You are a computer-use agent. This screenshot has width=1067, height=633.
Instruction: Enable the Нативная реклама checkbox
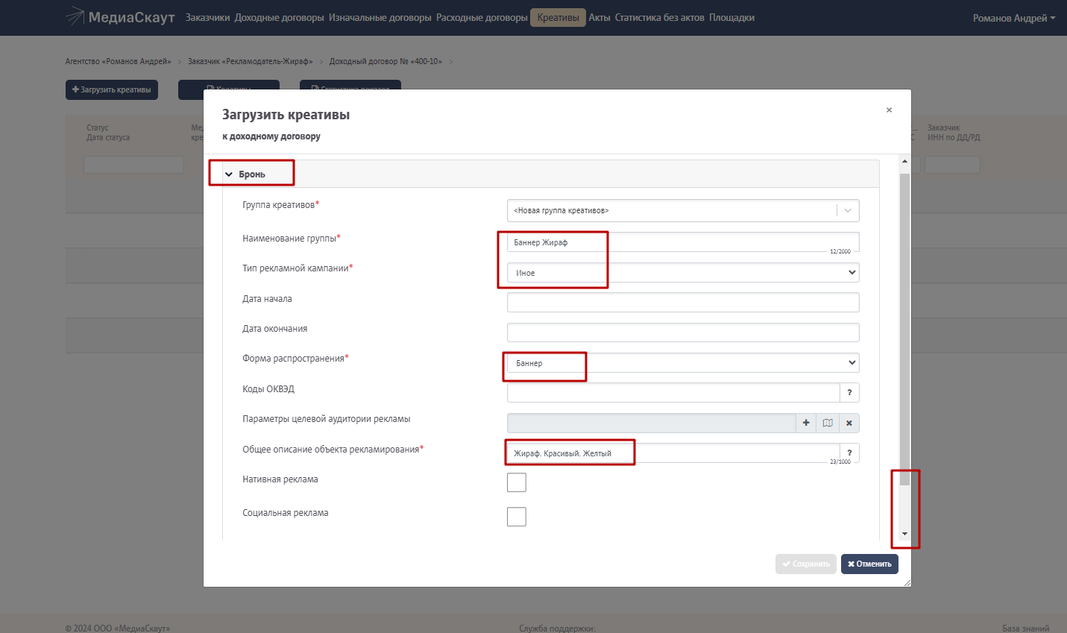click(517, 482)
